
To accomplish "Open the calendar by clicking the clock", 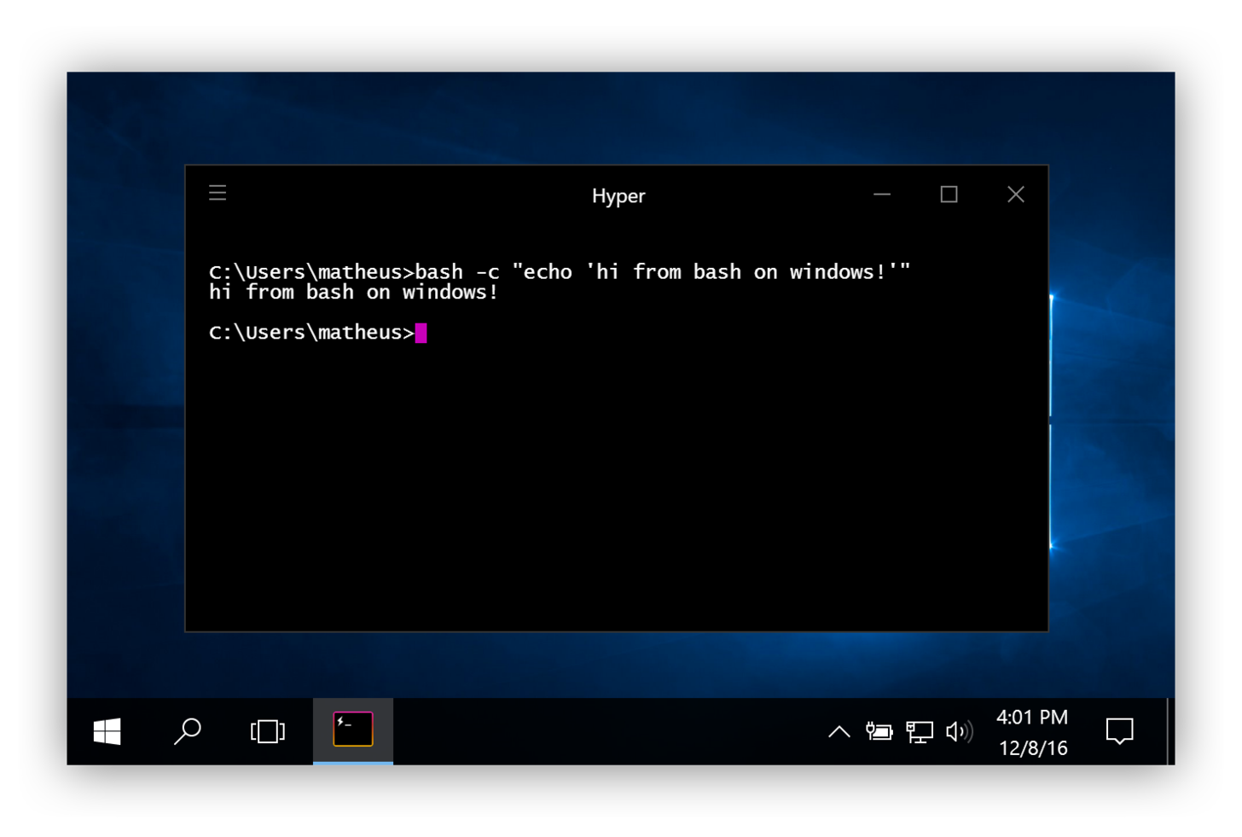I will point(1032,731).
